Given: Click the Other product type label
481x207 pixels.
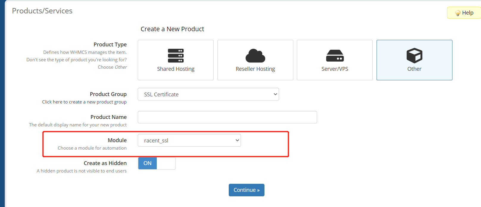Looking at the screenshot, I should pos(414,69).
